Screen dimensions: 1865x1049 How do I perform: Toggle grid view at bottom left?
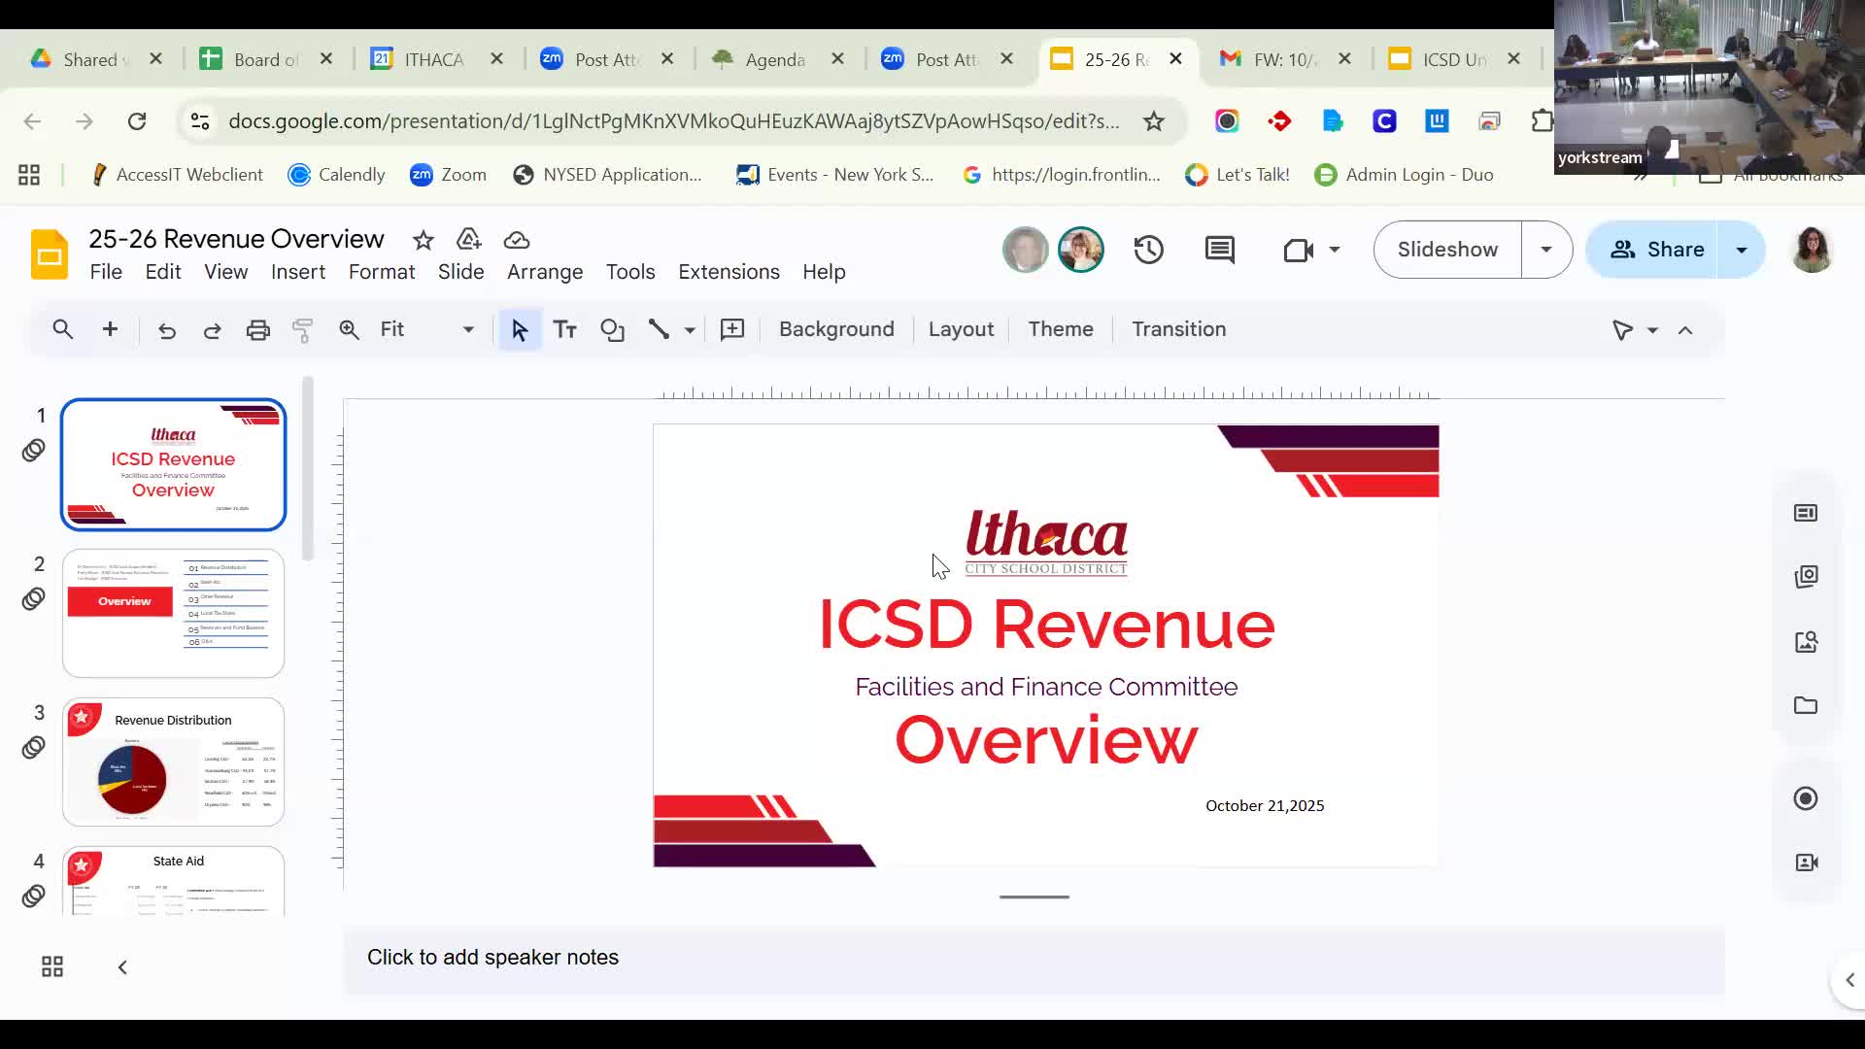(x=52, y=966)
